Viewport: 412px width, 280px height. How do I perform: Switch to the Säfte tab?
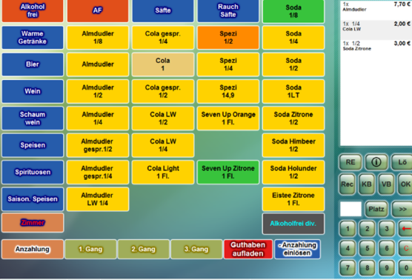163,10
